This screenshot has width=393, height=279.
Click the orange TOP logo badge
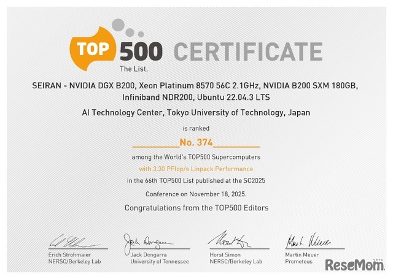pyautogui.click(x=93, y=49)
